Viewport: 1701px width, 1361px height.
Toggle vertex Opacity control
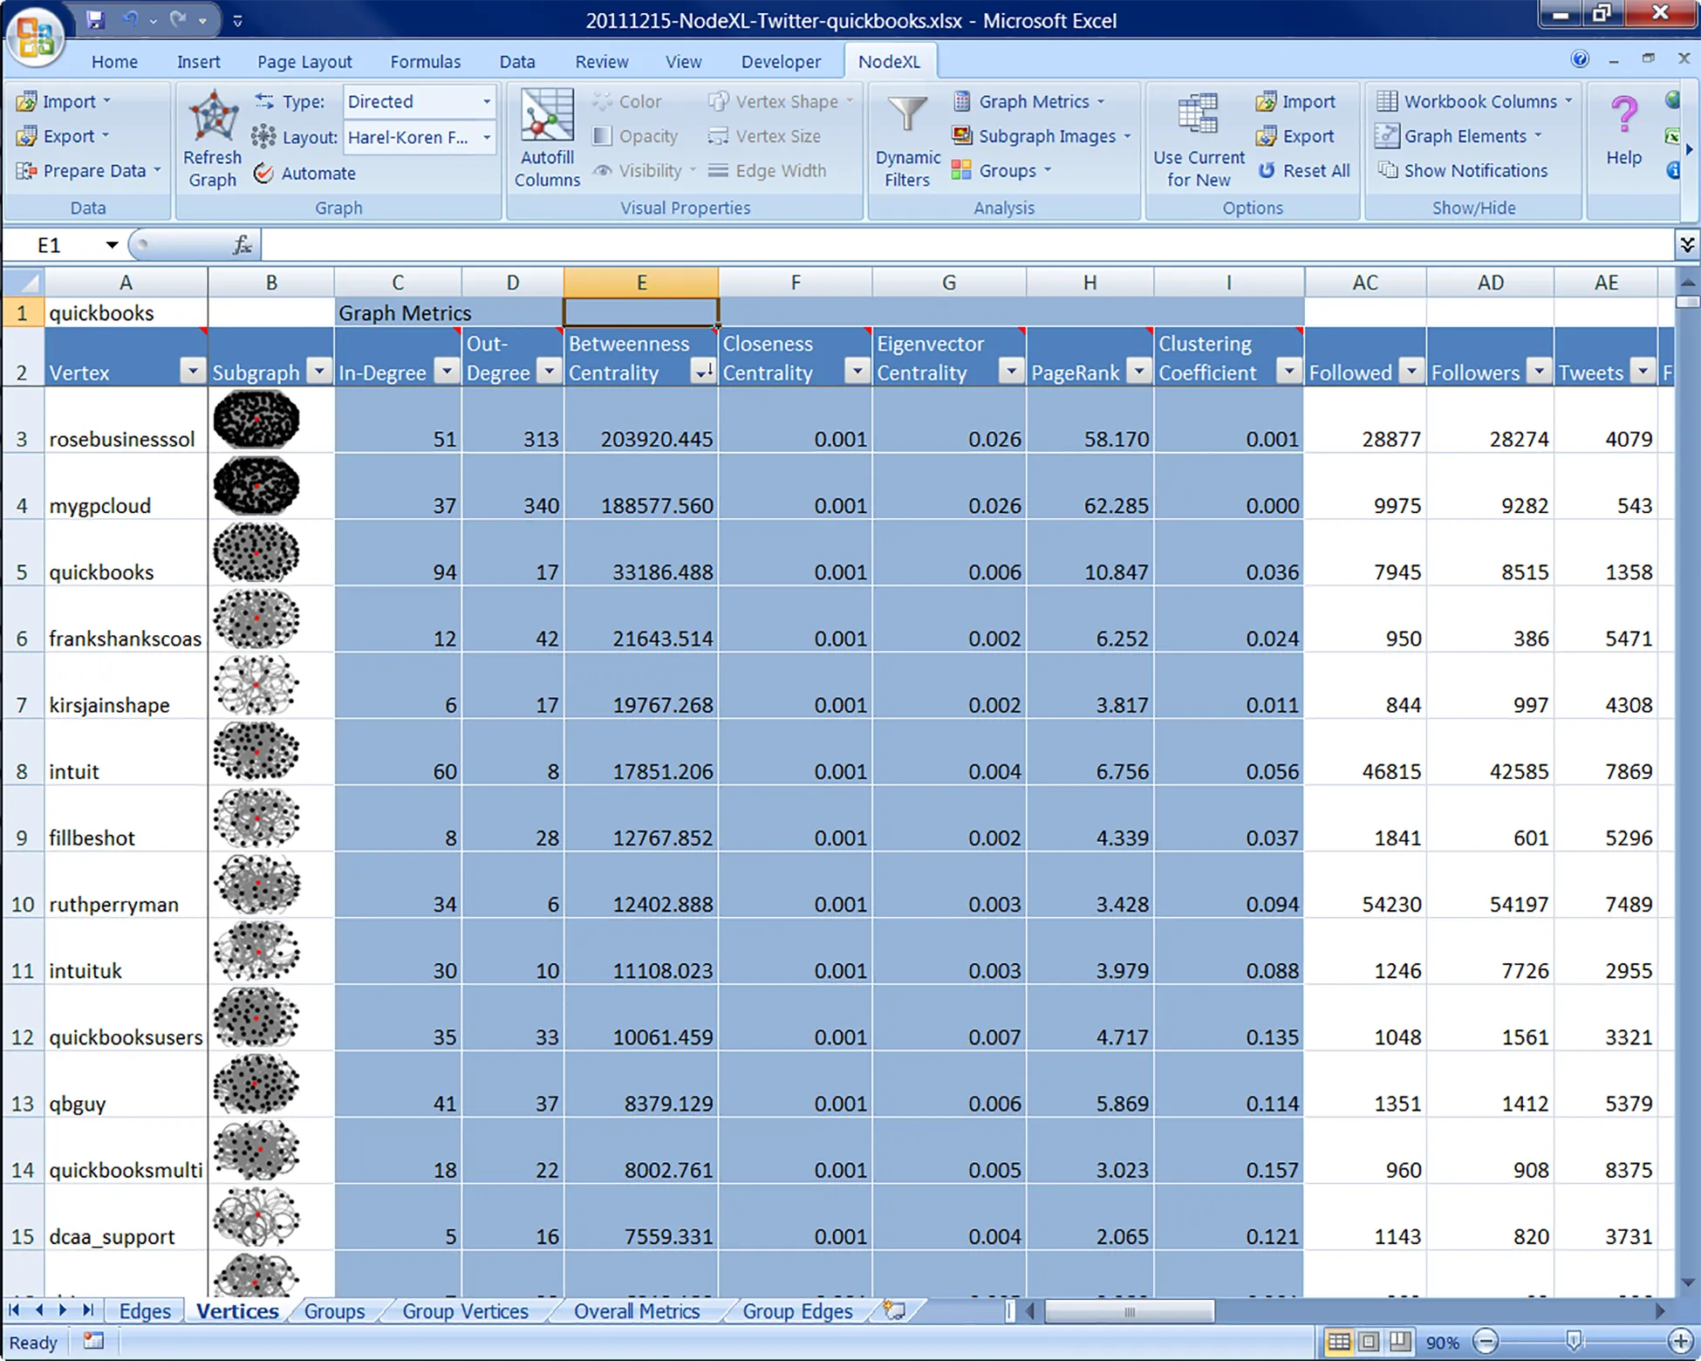coord(637,136)
